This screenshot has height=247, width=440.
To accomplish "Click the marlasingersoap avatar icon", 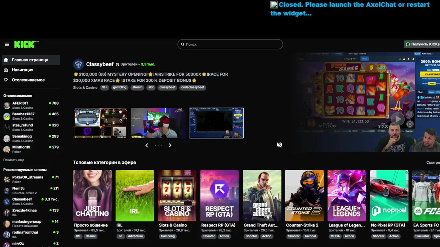I will (x=7, y=224).
